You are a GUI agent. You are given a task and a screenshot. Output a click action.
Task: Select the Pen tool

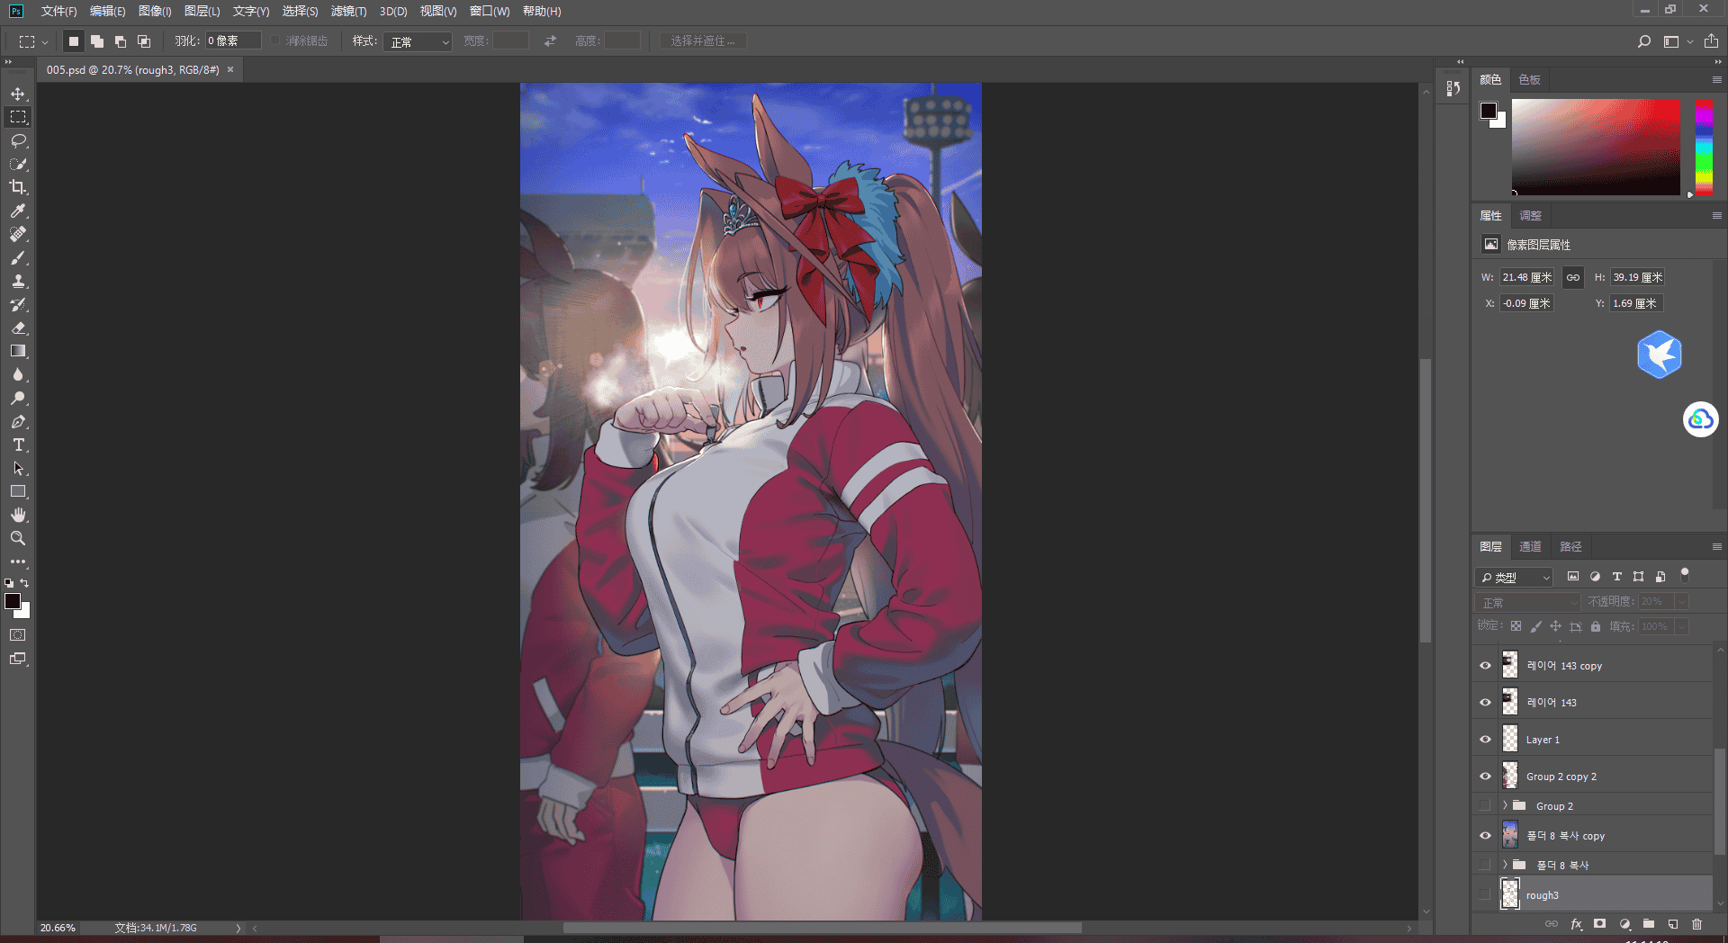(18, 421)
